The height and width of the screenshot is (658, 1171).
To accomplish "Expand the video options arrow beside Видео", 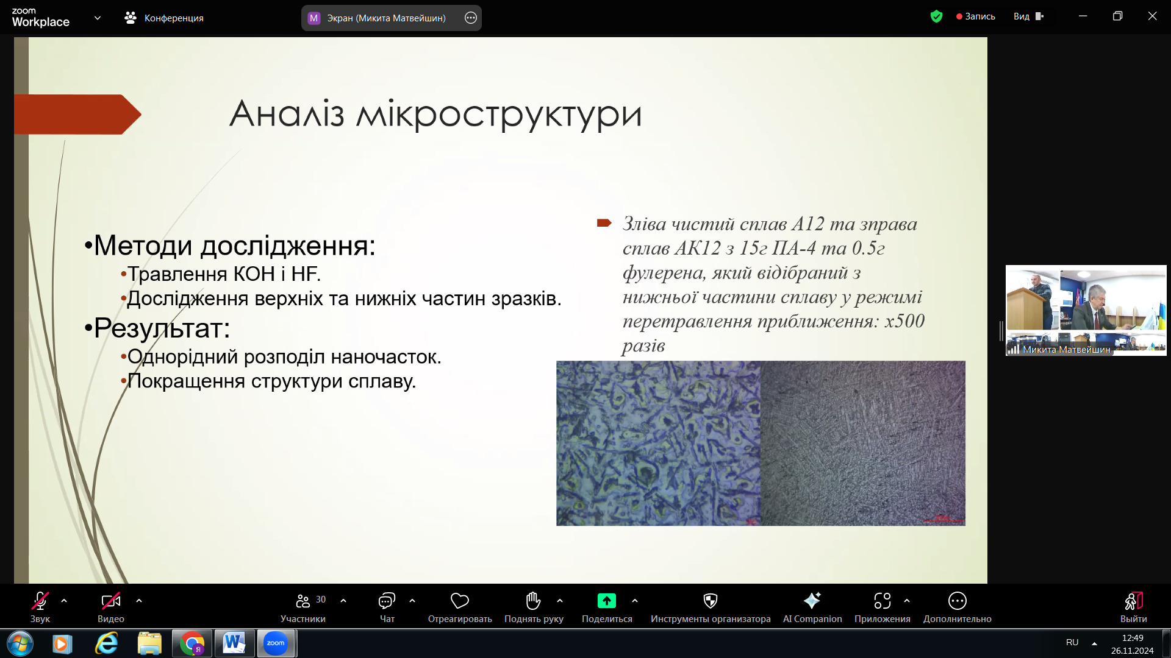I will point(139,601).
